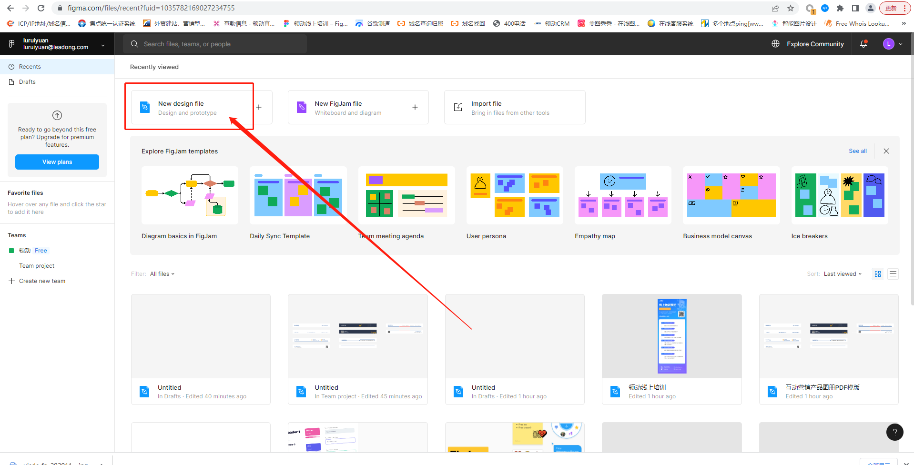Viewport: 914px width, 465px height.
Task: Click the Import file icon
Action: click(x=458, y=107)
